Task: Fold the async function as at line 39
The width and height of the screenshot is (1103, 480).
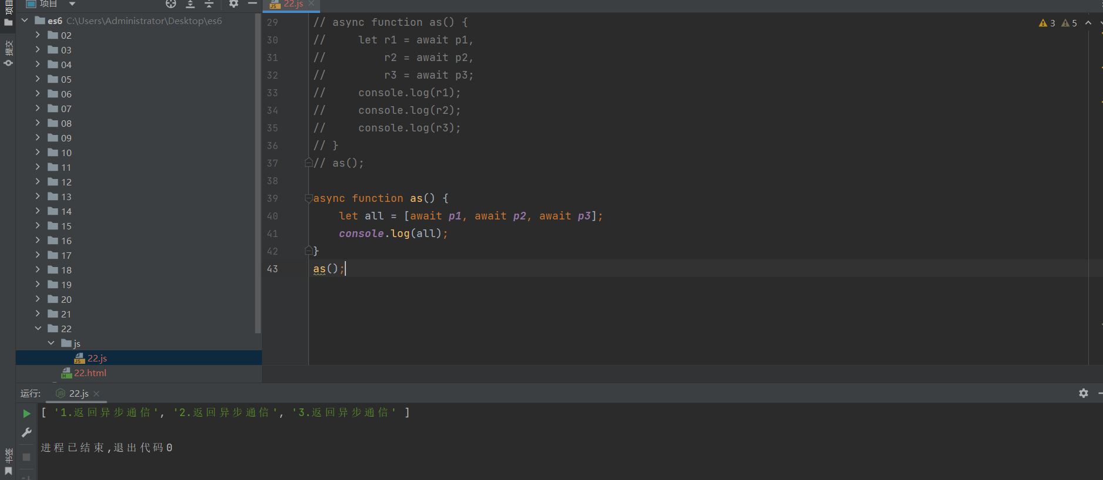Action: [308, 198]
